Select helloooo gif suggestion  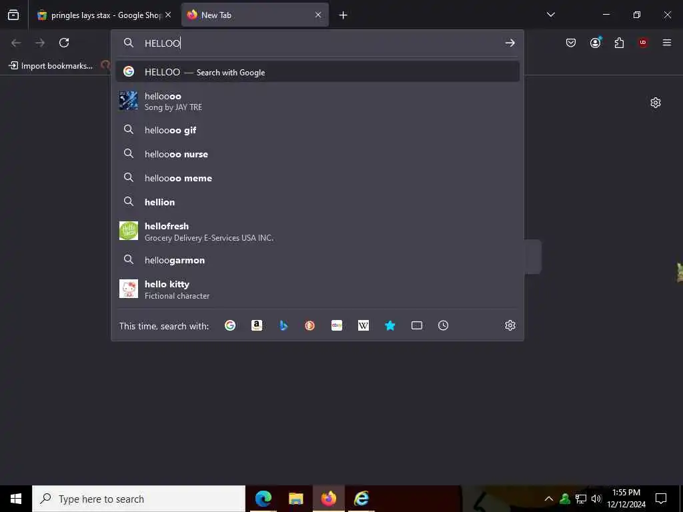(317, 130)
